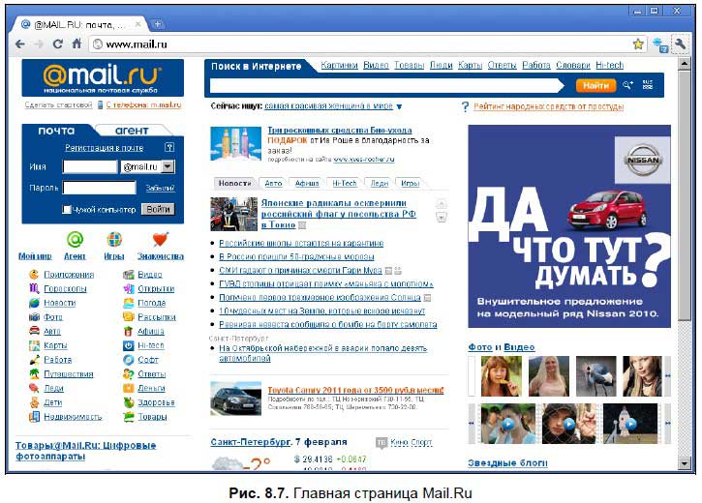Click the Приложения icon in services list
The width and height of the screenshot is (702, 503).
coord(34,274)
